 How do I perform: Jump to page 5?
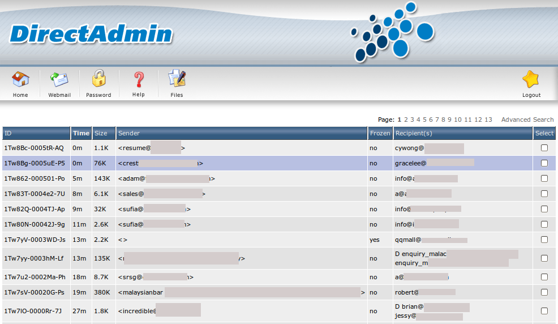click(x=424, y=120)
